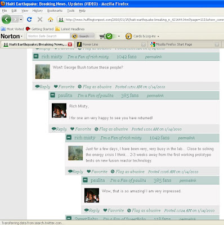Click 'I'm a Fan of paulita' on the 11:01 AM reply
This screenshot has height=225, width=224.
pyautogui.click(x=96, y=96)
